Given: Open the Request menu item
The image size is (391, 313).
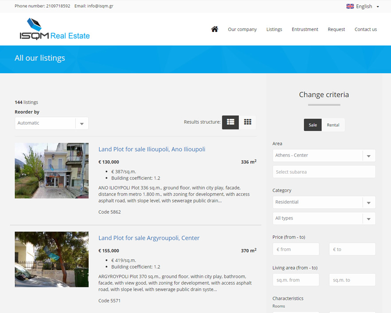Looking at the screenshot, I should (336, 29).
